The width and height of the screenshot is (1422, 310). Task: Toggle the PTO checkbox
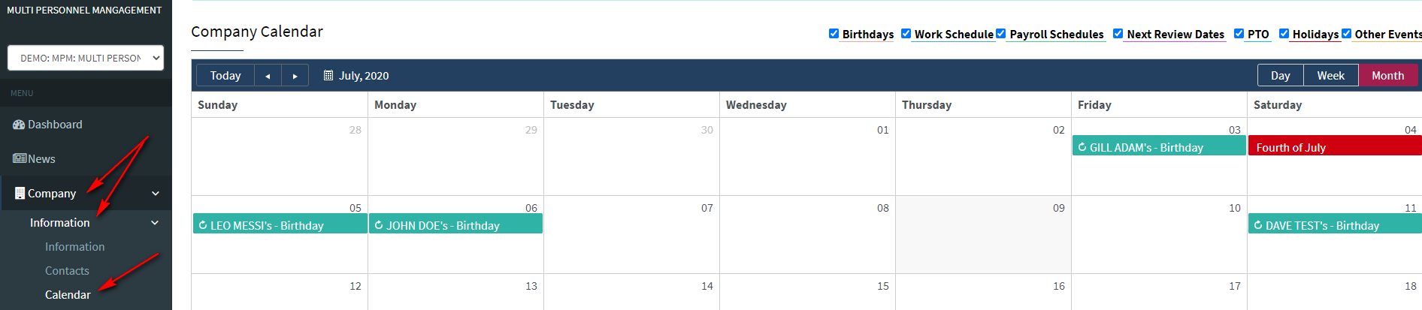click(1239, 33)
